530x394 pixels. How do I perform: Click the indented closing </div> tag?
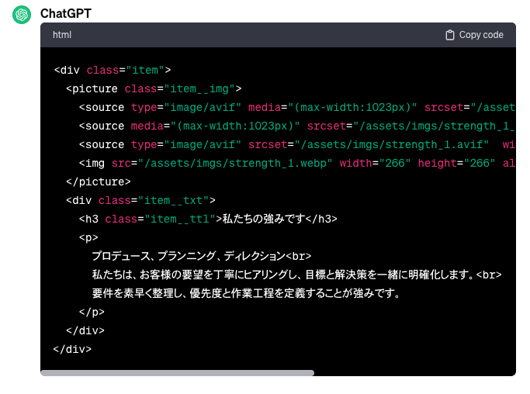coord(85,330)
